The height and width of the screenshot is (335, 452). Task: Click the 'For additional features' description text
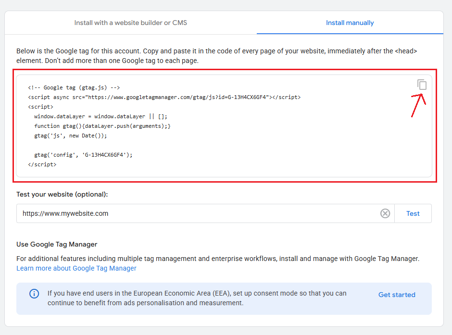(x=218, y=259)
